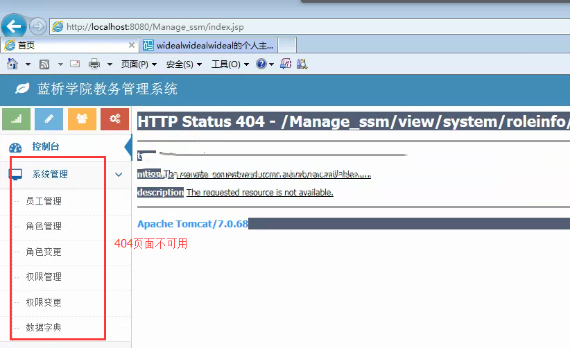Click the Apache Tomcat/7.0.68 text
Screen dimensions: 570x348
193,223
